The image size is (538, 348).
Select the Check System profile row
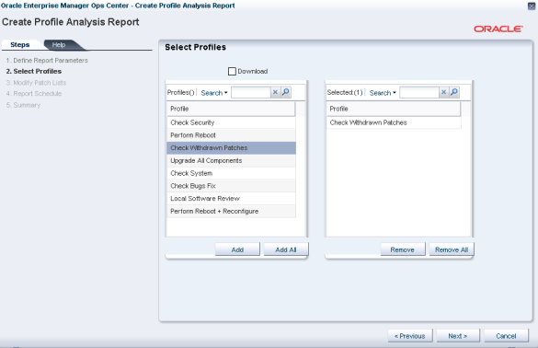coord(231,173)
